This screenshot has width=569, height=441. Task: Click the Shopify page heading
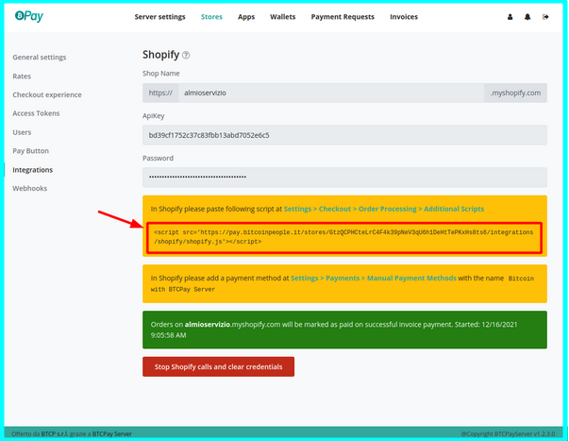pos(160,55)
